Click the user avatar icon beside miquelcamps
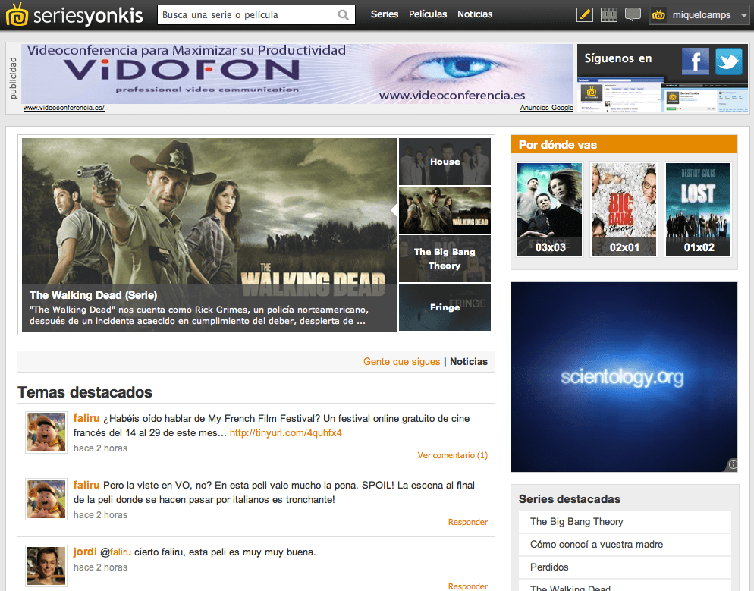Viewport: 754px width, 591px height. coord(658,15)
